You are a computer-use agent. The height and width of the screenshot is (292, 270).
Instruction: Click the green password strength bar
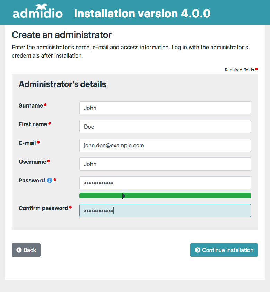pos(187,196)
